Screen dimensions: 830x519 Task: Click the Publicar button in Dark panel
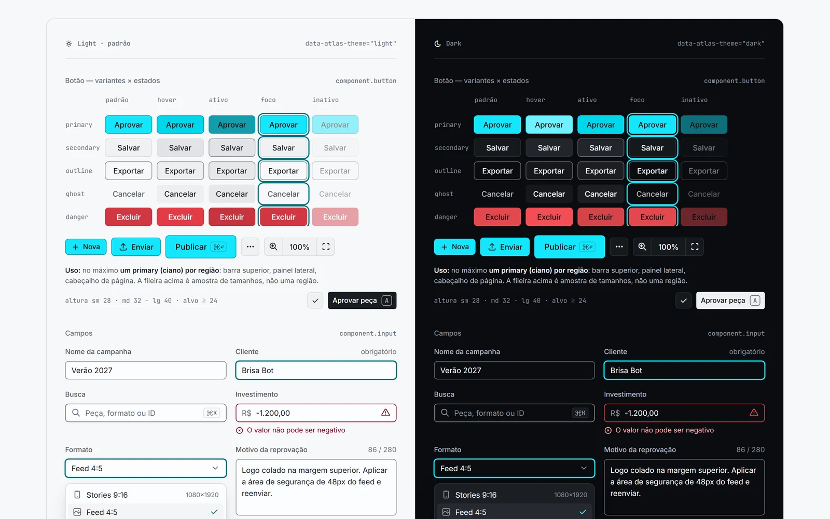[x=570, y=247]
